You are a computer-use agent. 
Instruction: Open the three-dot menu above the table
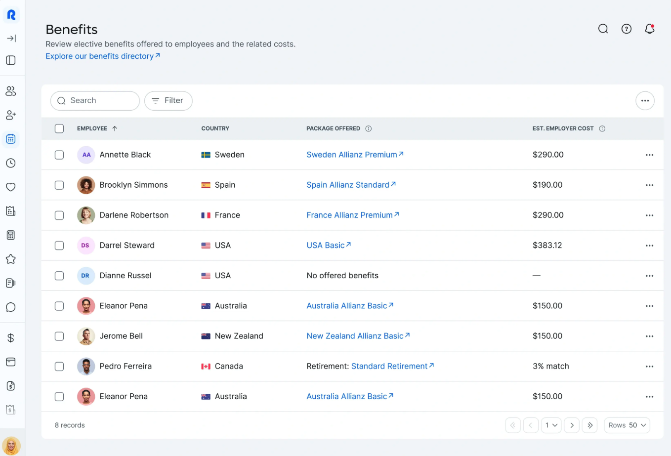click(x=645, y=101)
